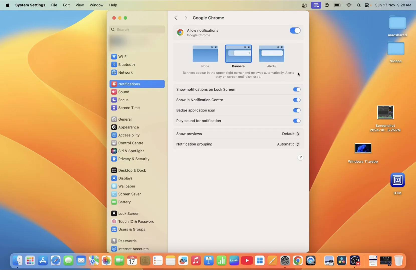Disable Badge application icon switch
The width and height of the screenshot is (416, 270).
point(297,110)
